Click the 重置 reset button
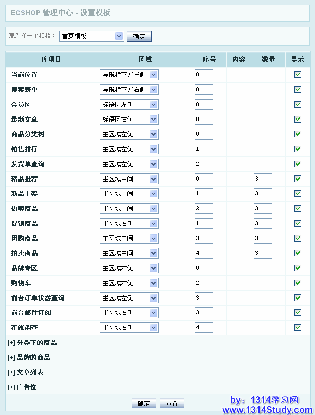The width and height of the screenshot is (315, 415). [x=172, y=403]
